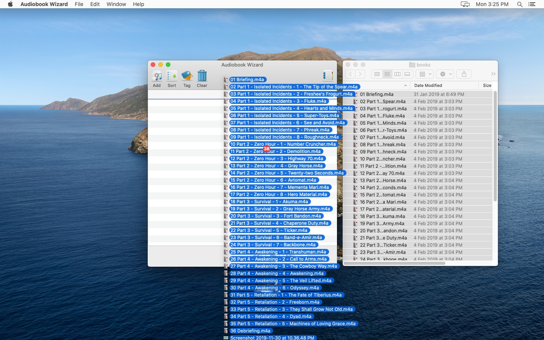Select 14 Part 2...conds.m4a in Finder
The height and width of the screenshot is (340, 544).
tap(383, 188)
